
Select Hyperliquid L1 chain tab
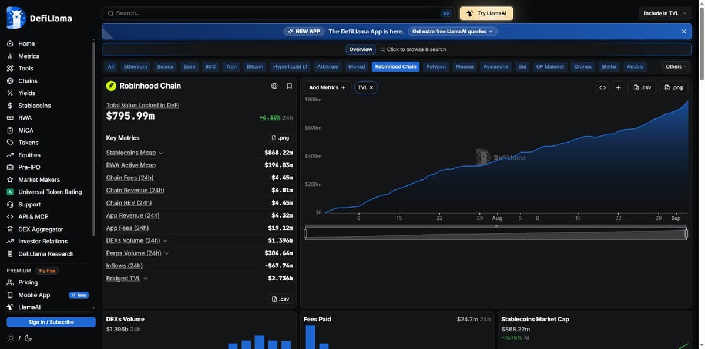click(x=290, y=66)
